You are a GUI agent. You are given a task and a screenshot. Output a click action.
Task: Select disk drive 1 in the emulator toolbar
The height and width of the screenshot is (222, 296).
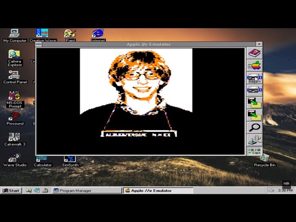click(254, 78)
